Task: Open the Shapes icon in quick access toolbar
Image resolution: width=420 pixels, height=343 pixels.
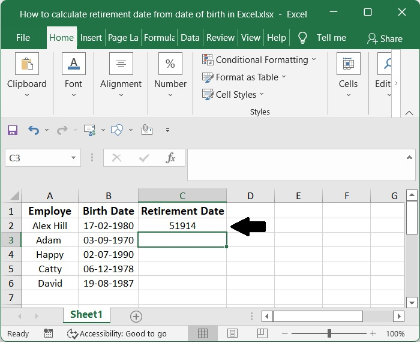Action: [x=117, y=130]
